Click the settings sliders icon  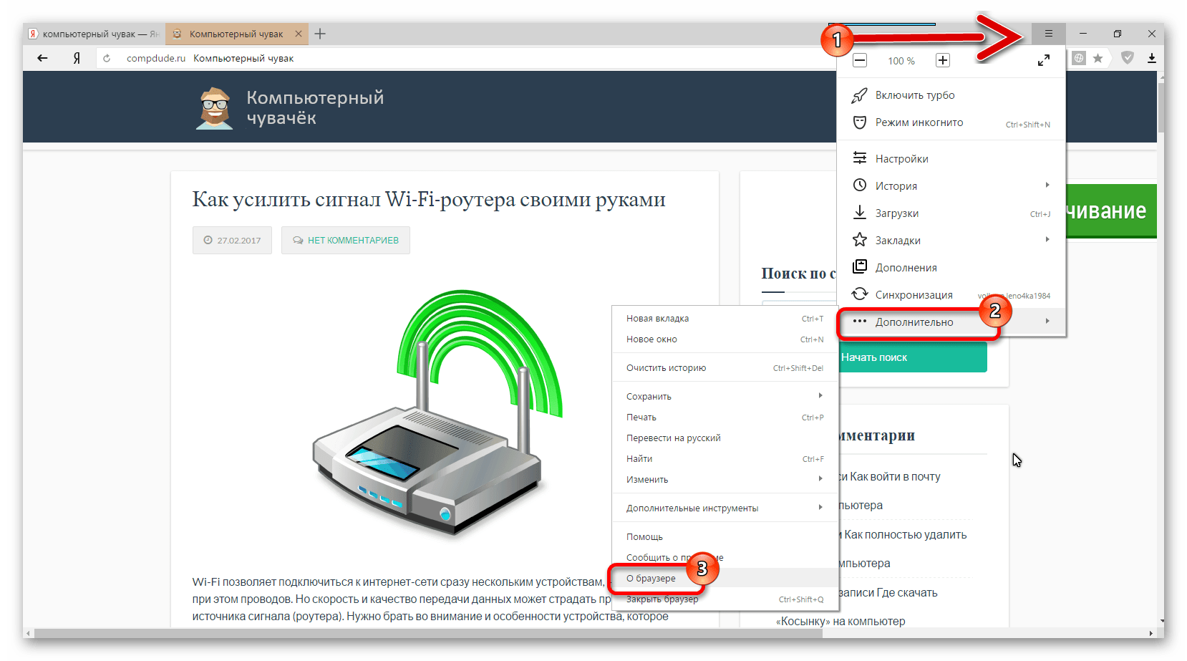coord(860,158)
